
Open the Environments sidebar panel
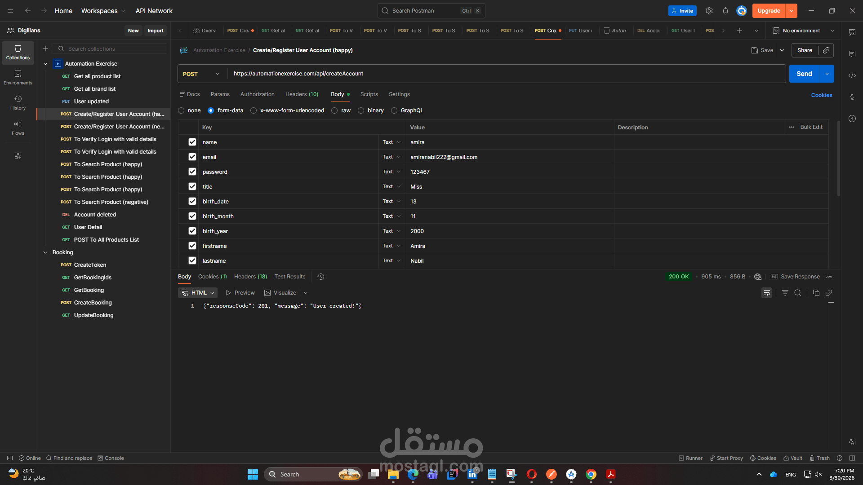18,77
